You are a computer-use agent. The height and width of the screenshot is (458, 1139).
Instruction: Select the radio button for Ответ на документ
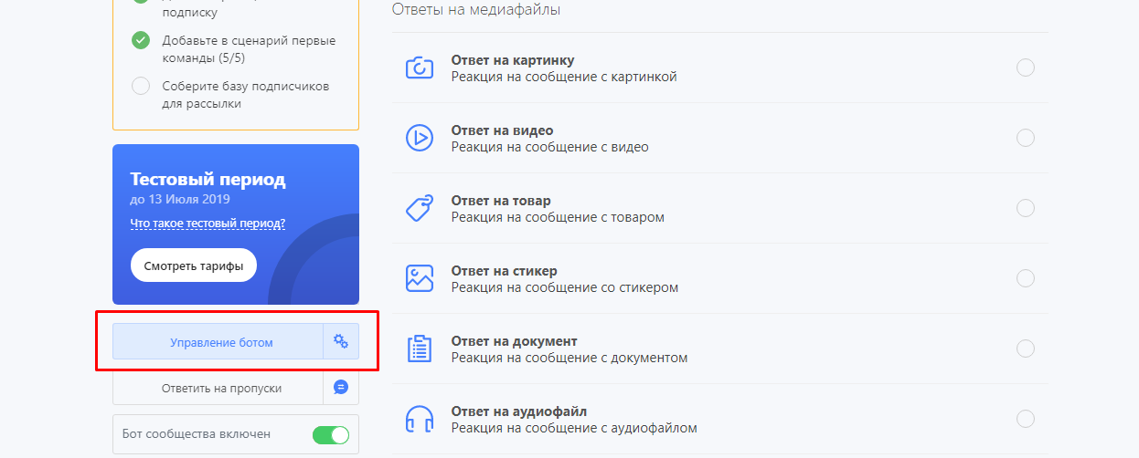click(x=1025, y=349)
